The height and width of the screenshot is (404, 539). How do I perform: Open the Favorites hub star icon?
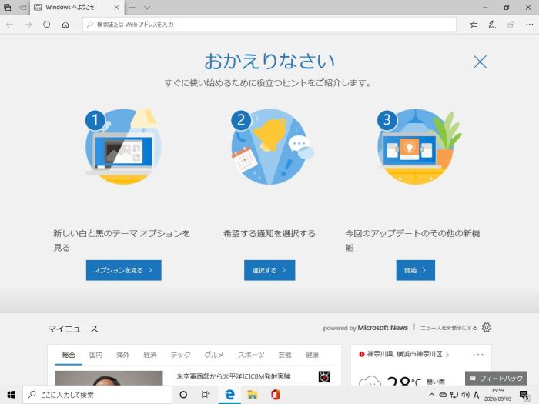[474, 25]
